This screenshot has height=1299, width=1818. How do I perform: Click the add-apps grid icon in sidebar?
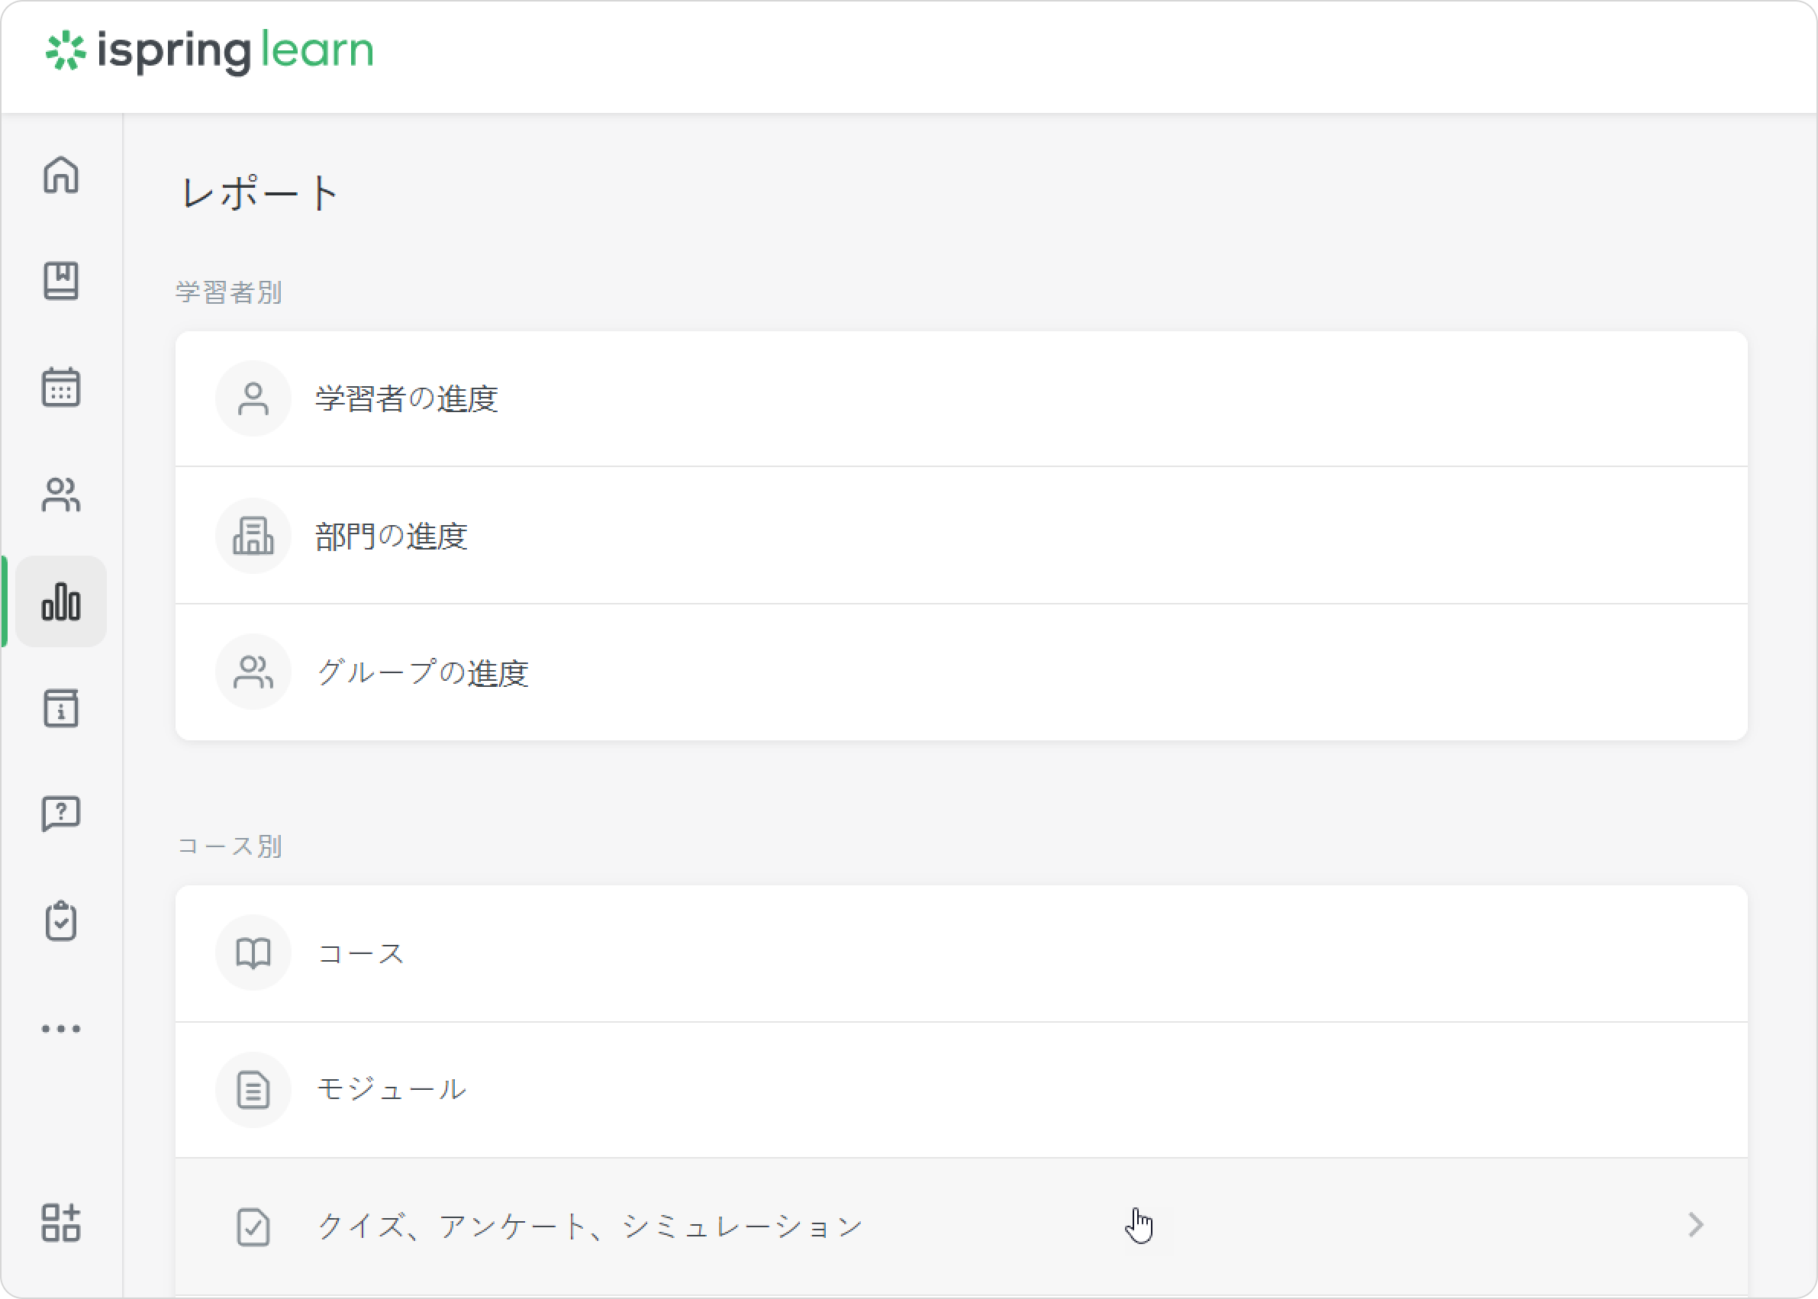[61, 1222]
